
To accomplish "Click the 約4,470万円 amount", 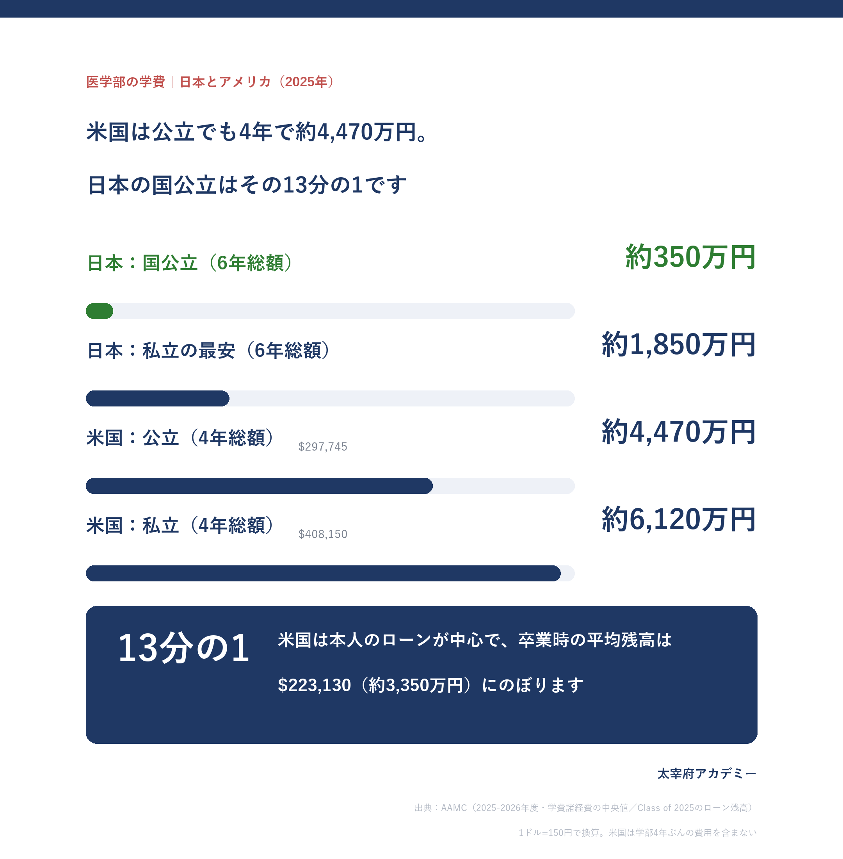I will 679,432.
